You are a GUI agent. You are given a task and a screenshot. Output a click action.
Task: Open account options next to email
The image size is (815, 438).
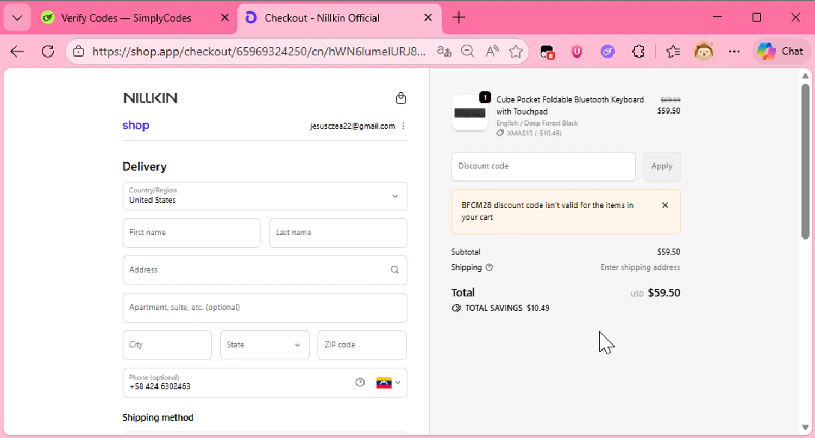403,126
